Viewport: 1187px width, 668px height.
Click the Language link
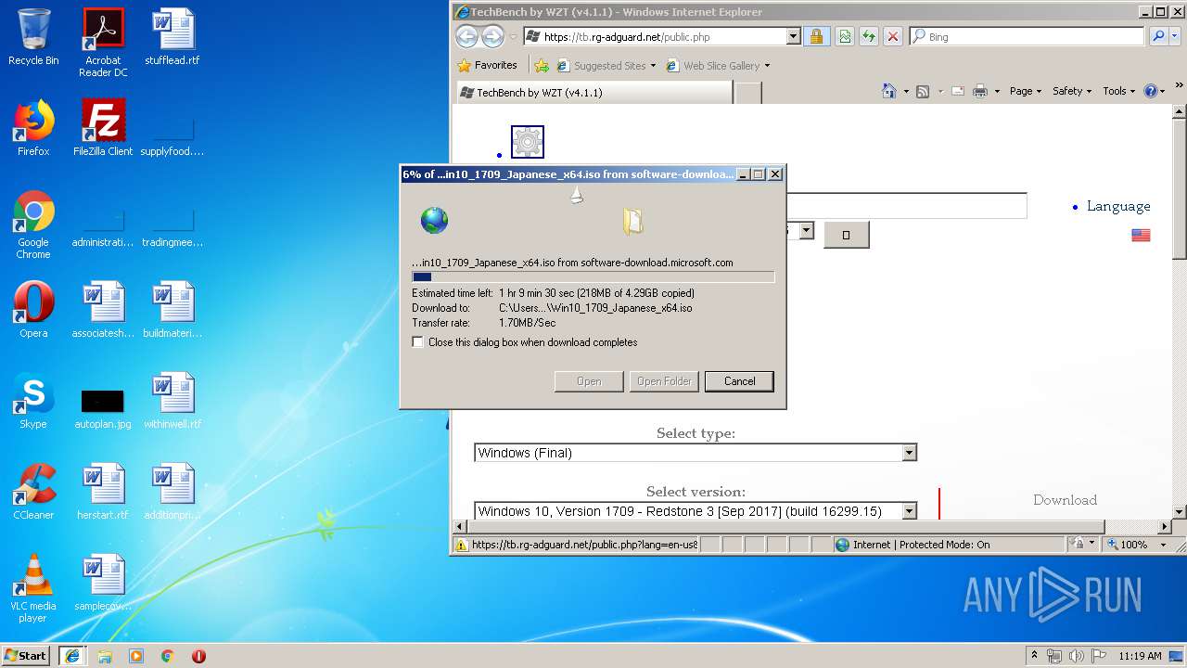(1118, 206)
